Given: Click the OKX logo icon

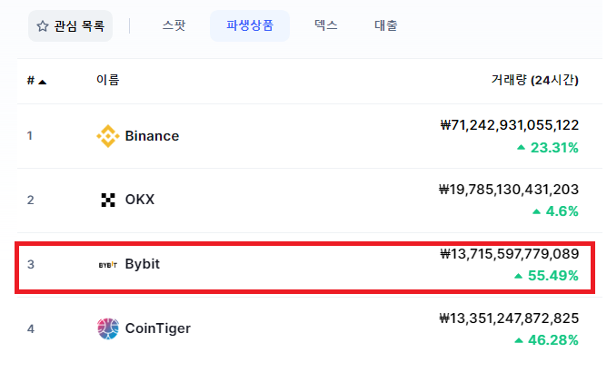Looking at the screenshot, I should 108,200.
